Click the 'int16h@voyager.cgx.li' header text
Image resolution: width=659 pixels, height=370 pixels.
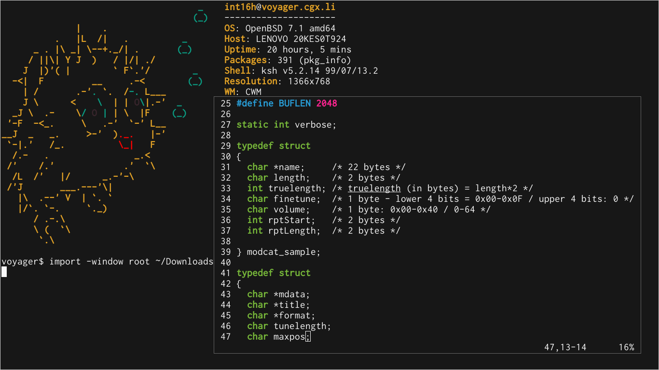(x=280, y=7)
